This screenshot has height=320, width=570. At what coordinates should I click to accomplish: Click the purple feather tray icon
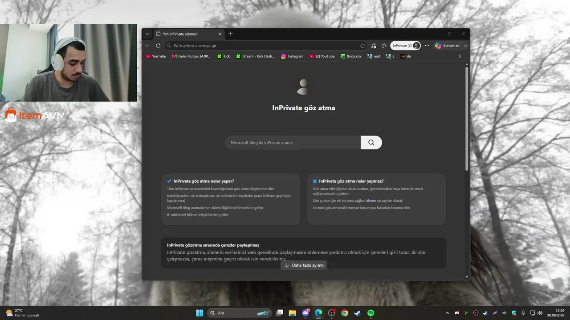495,313
